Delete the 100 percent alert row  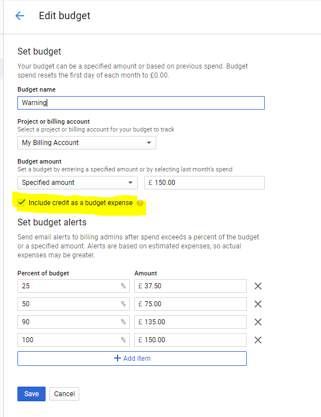pyautogui.click(x=258, y=340)
